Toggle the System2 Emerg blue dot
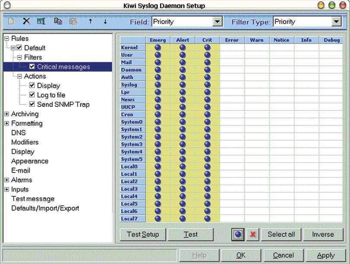Viewport: 350px width, 264px height. [x=158, y=137]
